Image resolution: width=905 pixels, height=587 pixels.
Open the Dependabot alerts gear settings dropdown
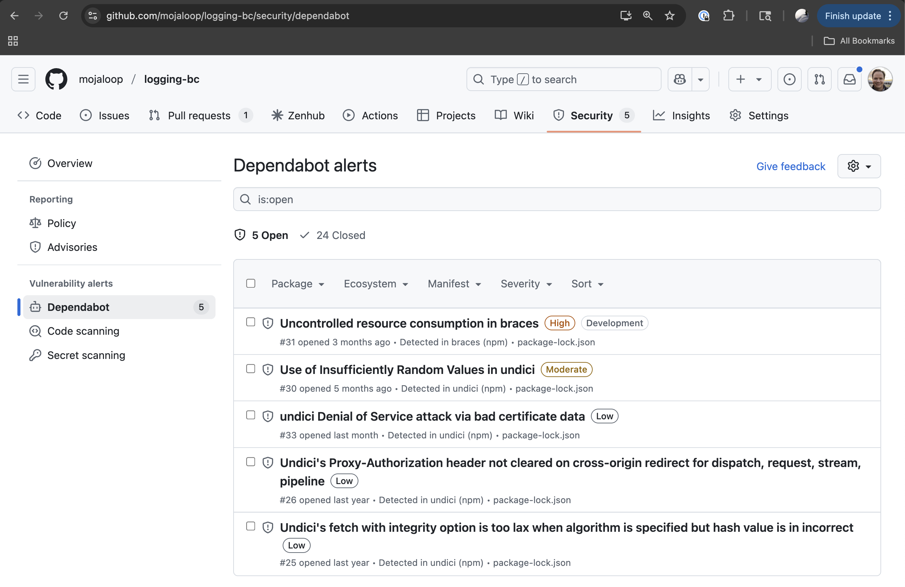coord(859,166)
